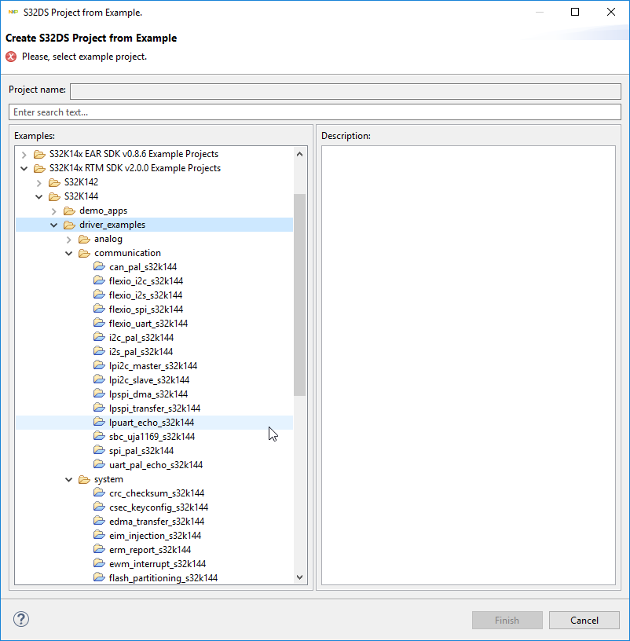The image size is (630, 641).
Task: Expand the S32K142 folder arrow
Action: [x=38, y=183]
